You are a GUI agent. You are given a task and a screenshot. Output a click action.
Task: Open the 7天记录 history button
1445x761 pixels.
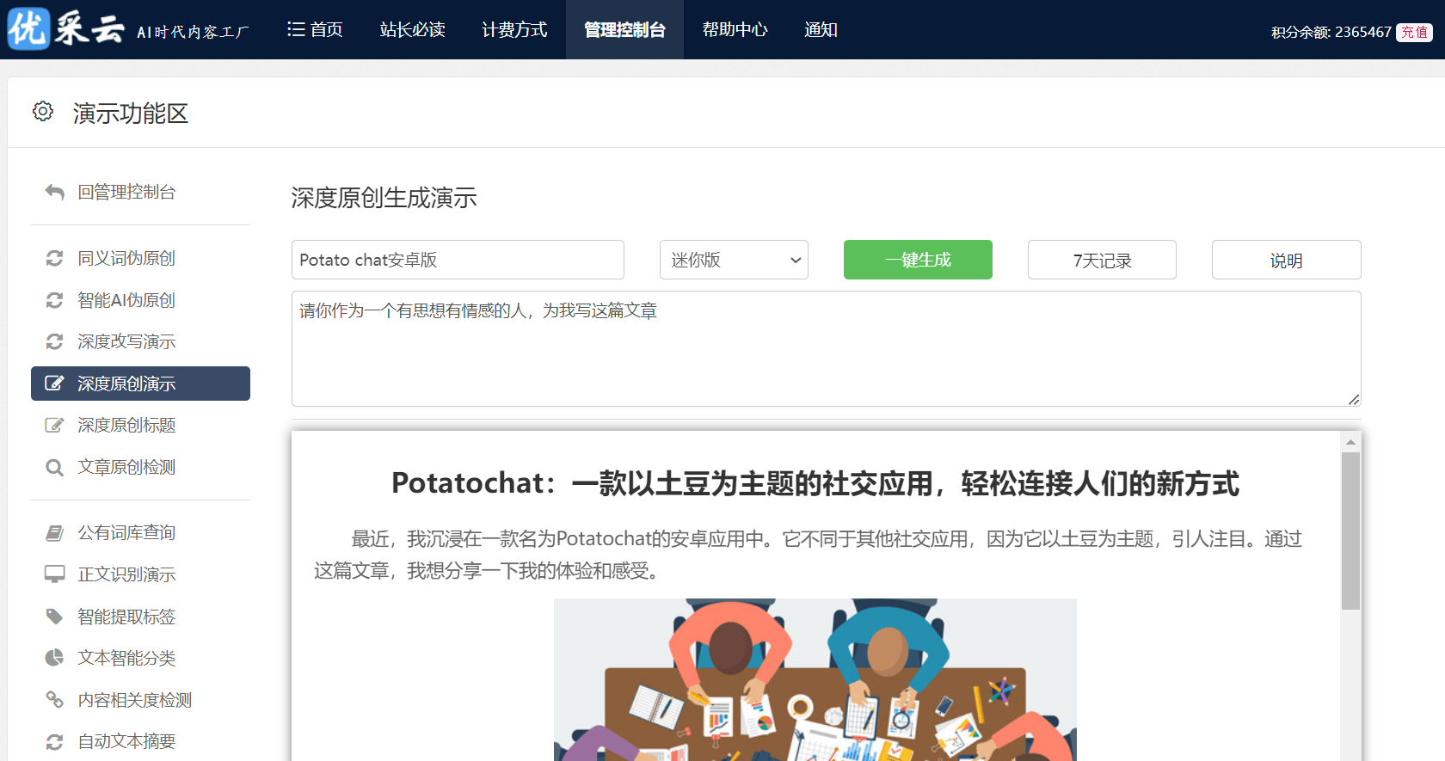point(1102,260)
